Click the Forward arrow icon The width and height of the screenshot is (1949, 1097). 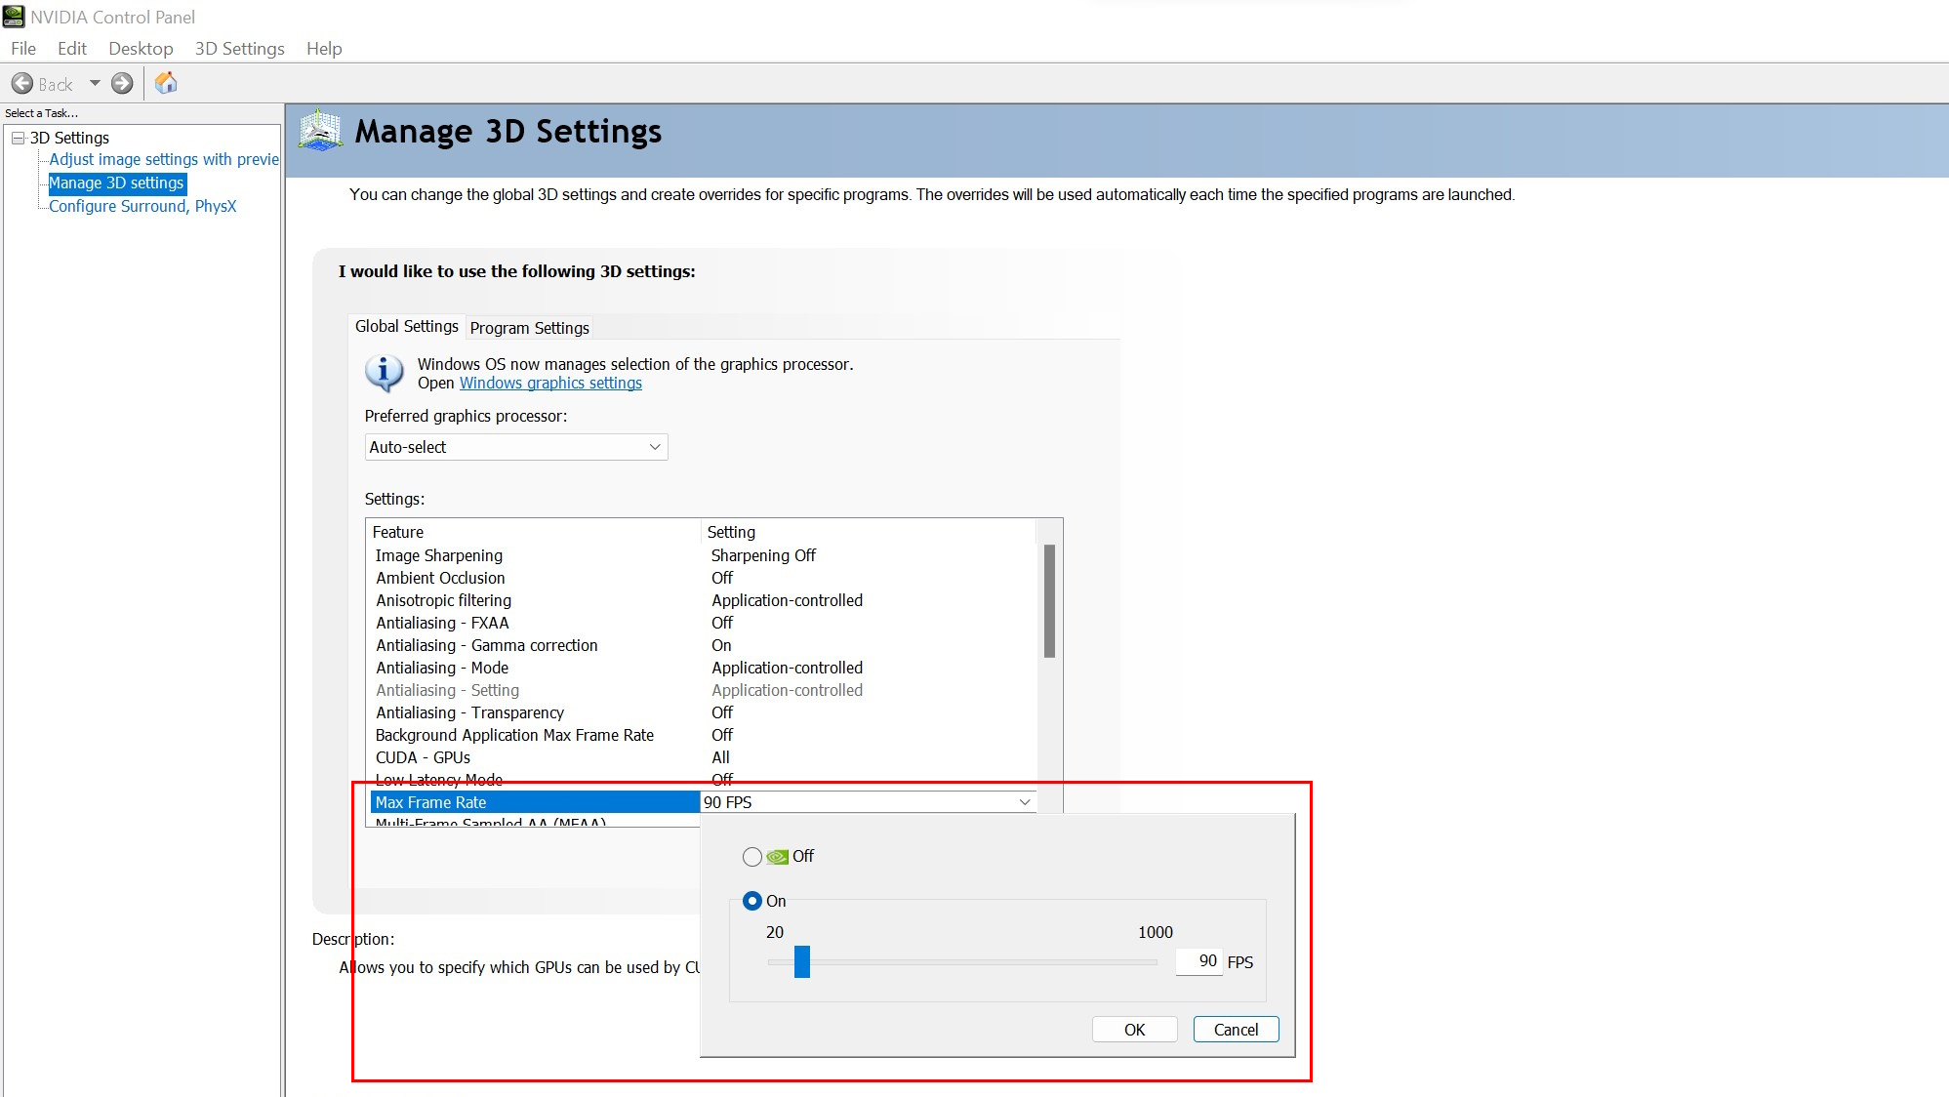coord(122,84)
